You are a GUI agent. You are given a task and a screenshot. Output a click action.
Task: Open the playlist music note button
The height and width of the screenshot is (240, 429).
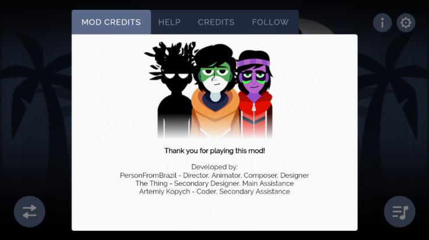pos(399,211)
